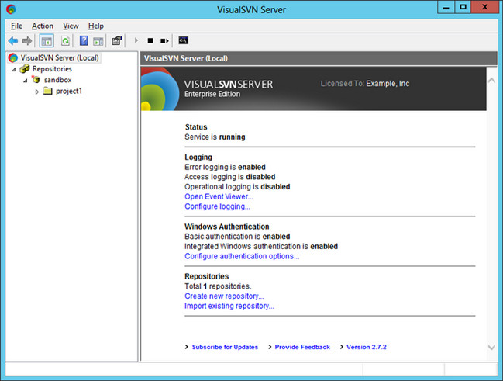The height and width of the screenshot is (381, 503).
Task: Open the File menu
Action: (x=16, y=26)
